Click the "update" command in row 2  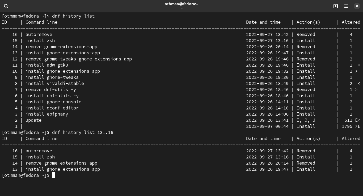click(x=33, y=120)
